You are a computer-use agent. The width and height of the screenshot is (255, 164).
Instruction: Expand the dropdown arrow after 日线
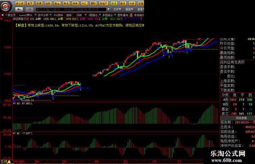(x=86, y=15)
